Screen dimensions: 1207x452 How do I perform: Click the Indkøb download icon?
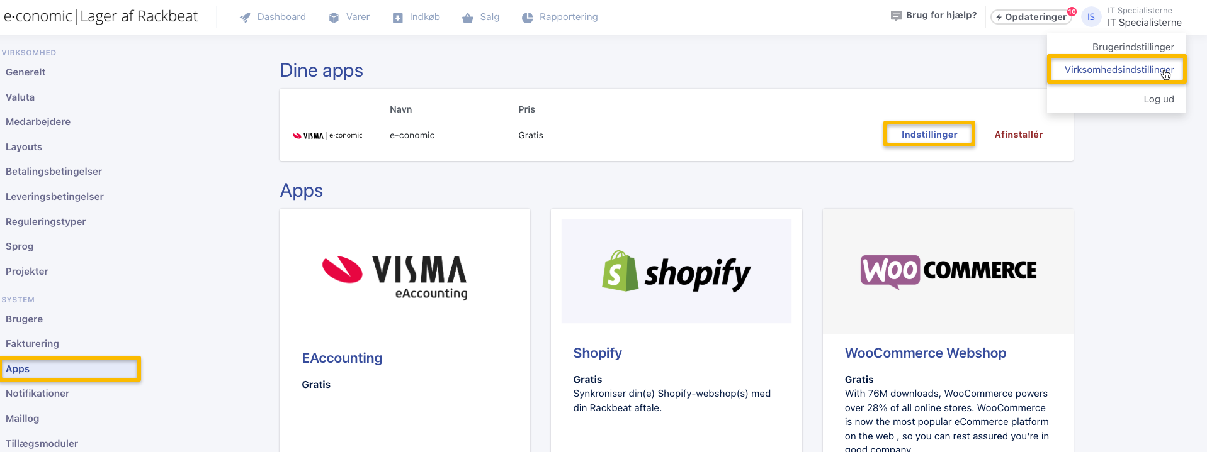point(398,18)
